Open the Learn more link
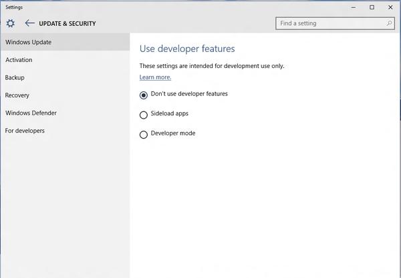 (x=155, y=77)
